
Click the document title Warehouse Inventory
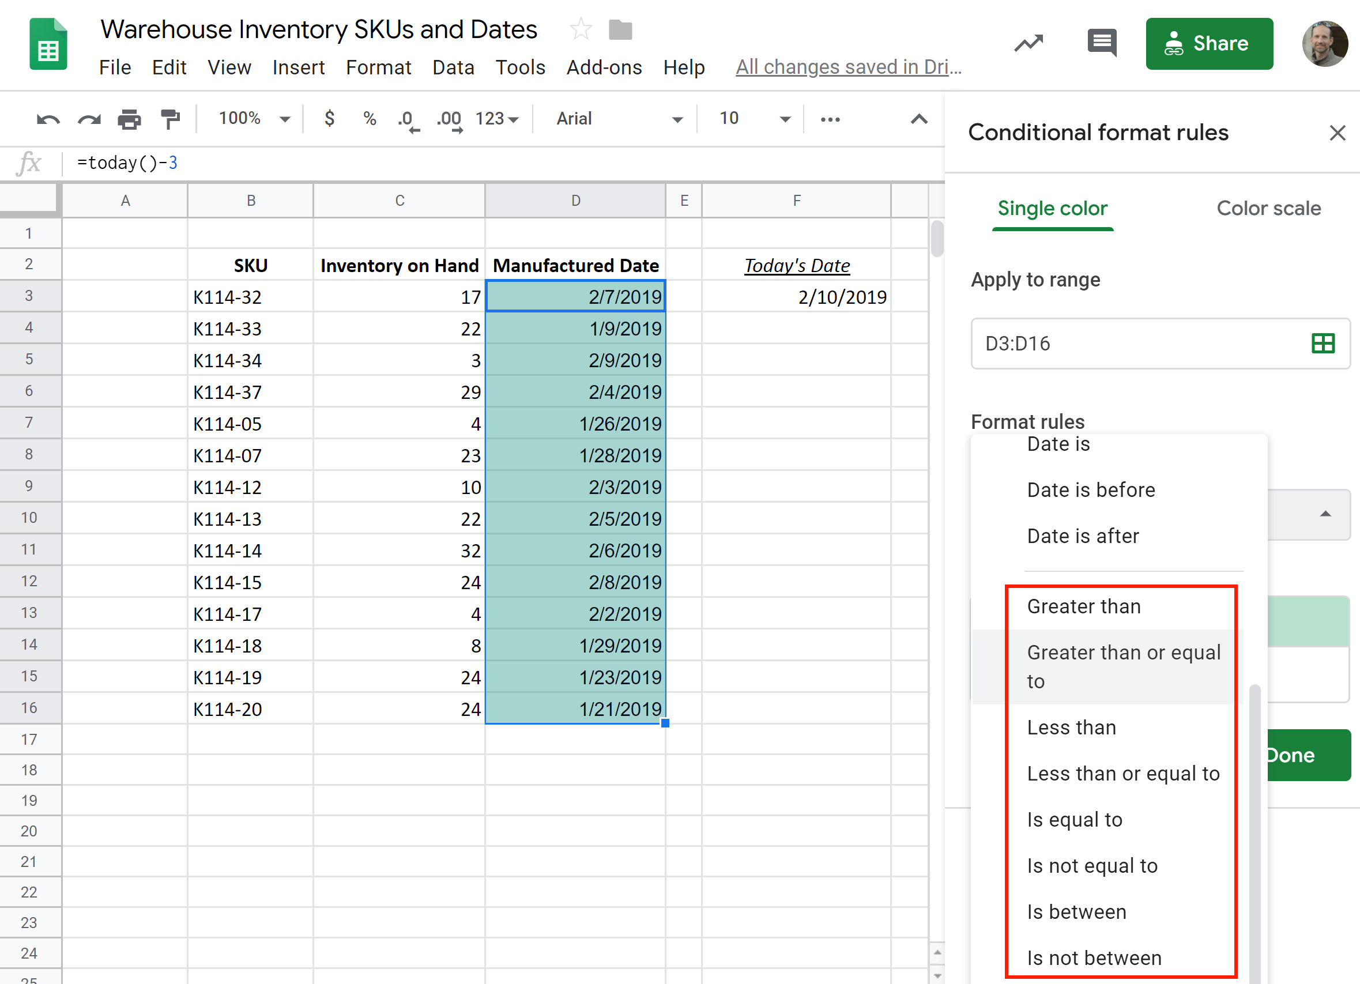[x=318, y=29]
